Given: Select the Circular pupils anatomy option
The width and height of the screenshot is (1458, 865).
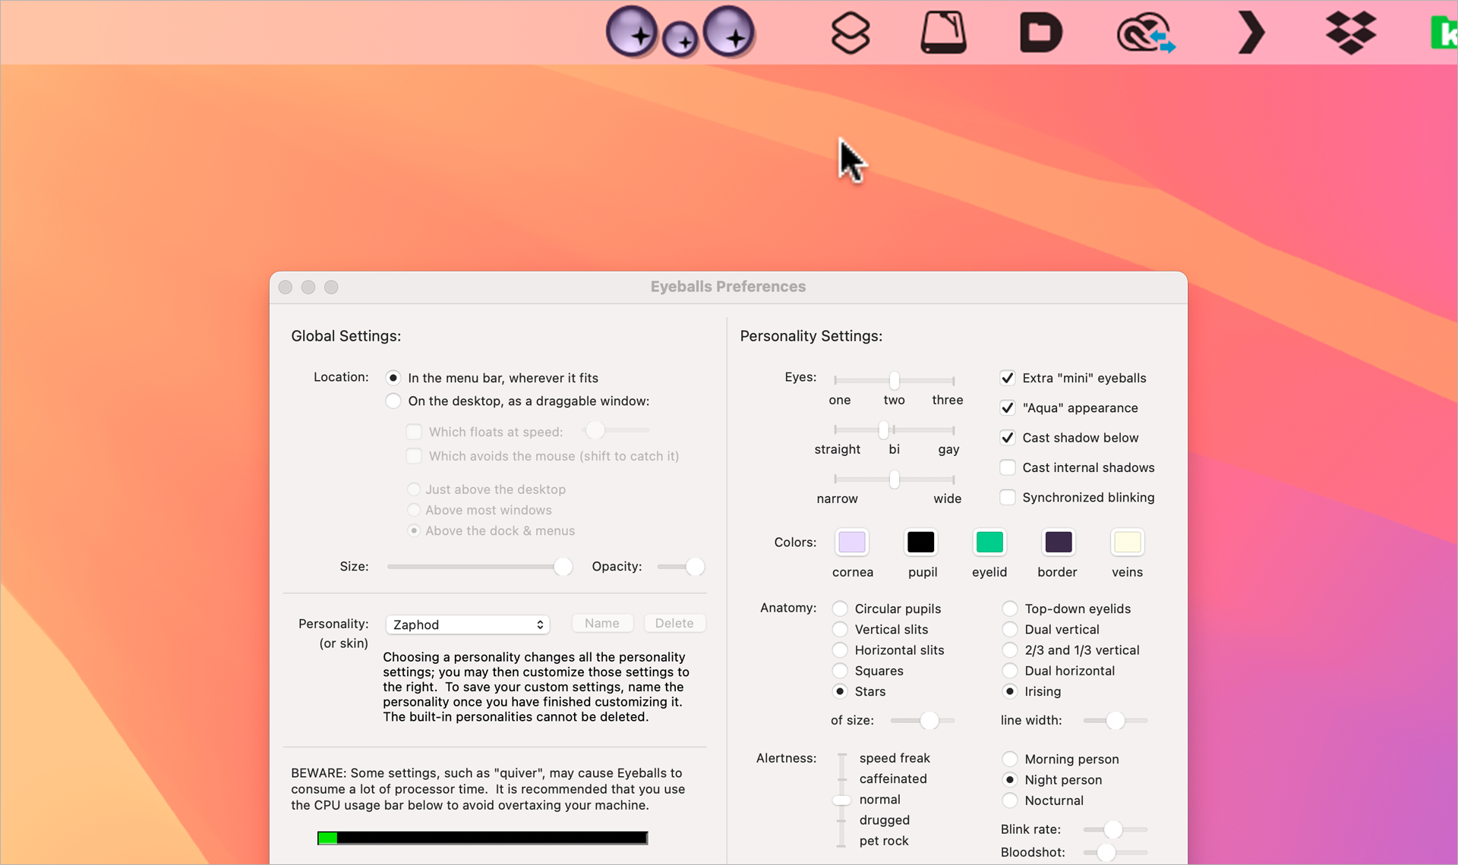Looking at the screenshot, I should pyautogui.click(x=840, y=609).
